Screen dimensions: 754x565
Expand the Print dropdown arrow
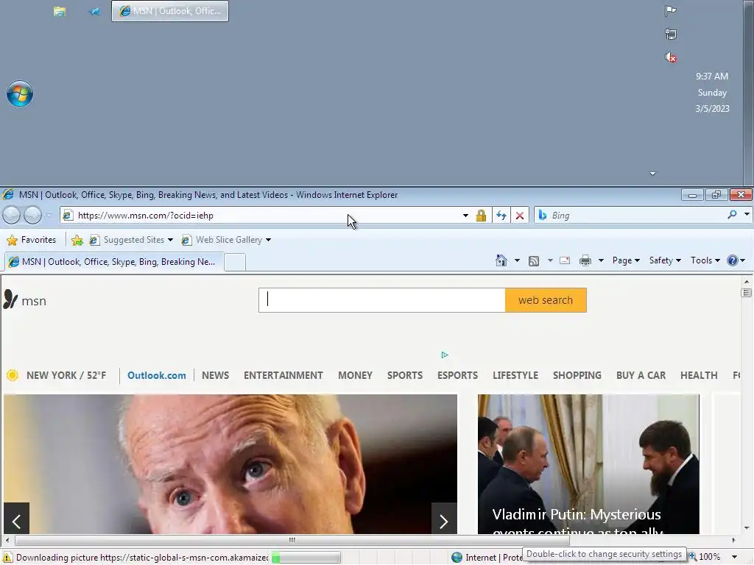point(601,260)
